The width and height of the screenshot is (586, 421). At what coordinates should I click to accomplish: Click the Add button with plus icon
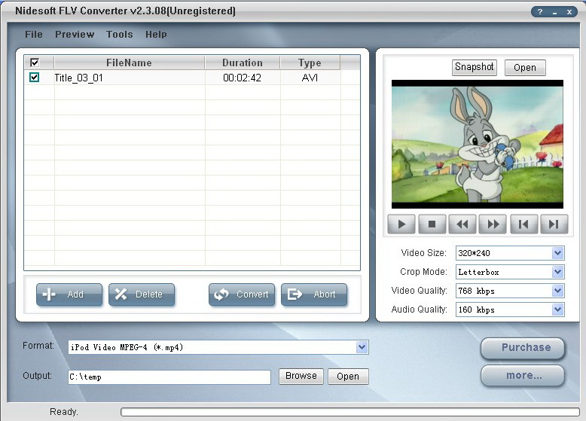click(x=69, y=294)
